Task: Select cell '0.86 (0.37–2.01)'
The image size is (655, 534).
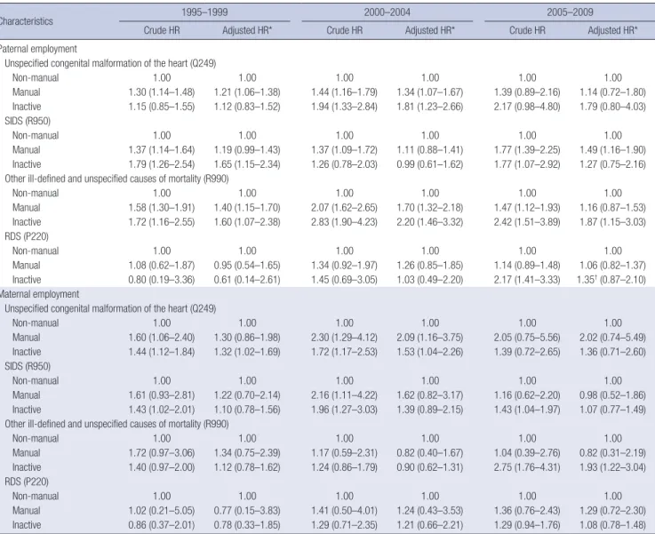Action: (x=162, y=525)
